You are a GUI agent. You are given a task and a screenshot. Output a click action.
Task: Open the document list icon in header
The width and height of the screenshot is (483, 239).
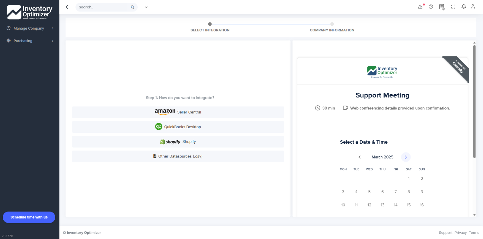click(442, 7)
